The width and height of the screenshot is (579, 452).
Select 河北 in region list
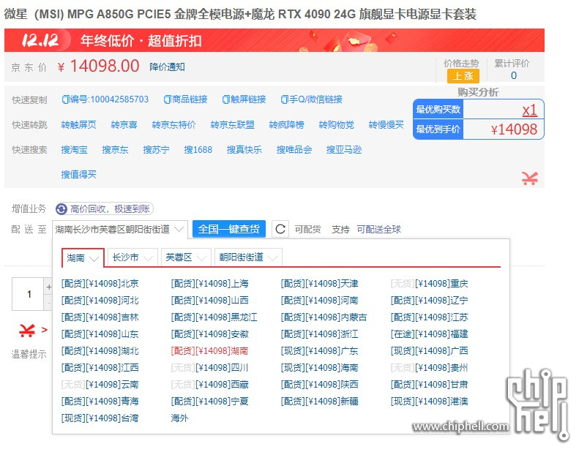(x=100, y=301)
